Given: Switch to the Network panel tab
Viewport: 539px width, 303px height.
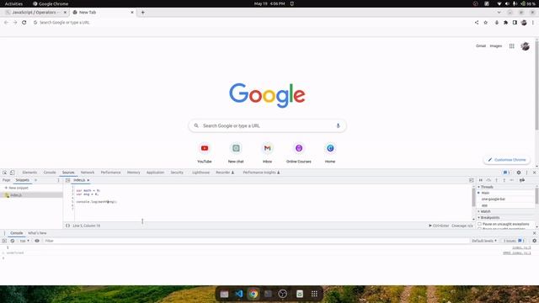Looking at the screenshot, I should 88,173.
